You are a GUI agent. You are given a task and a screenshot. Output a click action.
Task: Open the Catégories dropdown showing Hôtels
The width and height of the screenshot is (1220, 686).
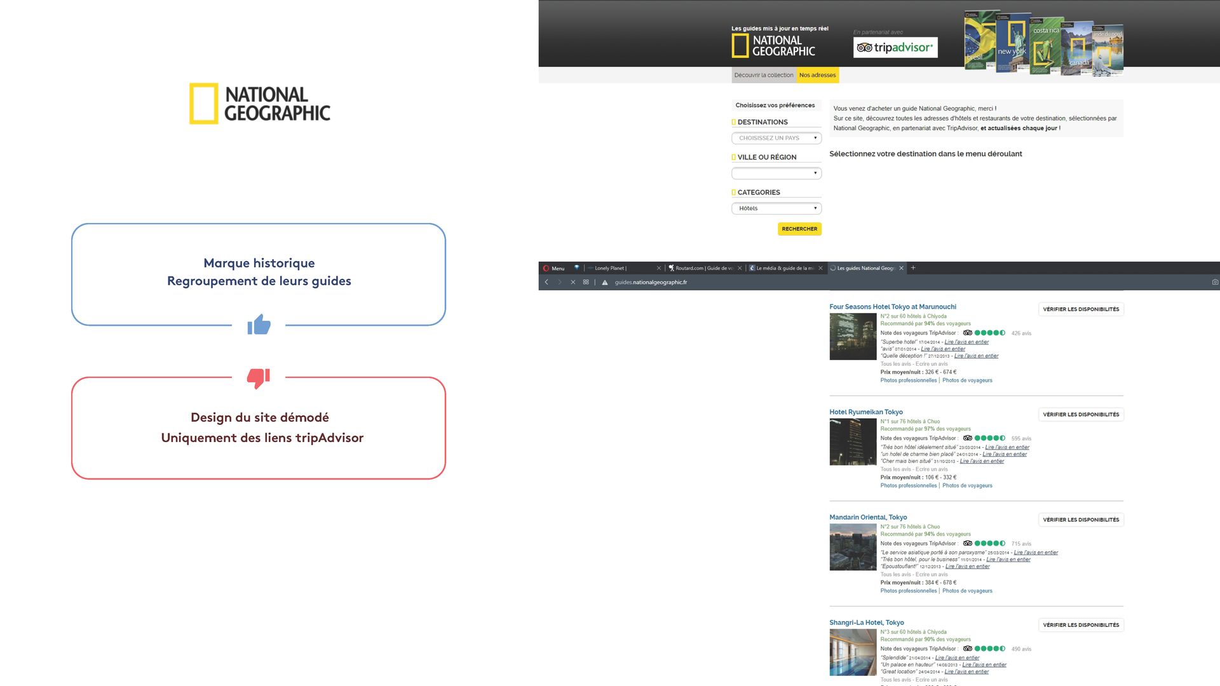(776, 208)
